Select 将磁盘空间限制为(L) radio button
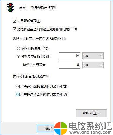 point(18,57)
